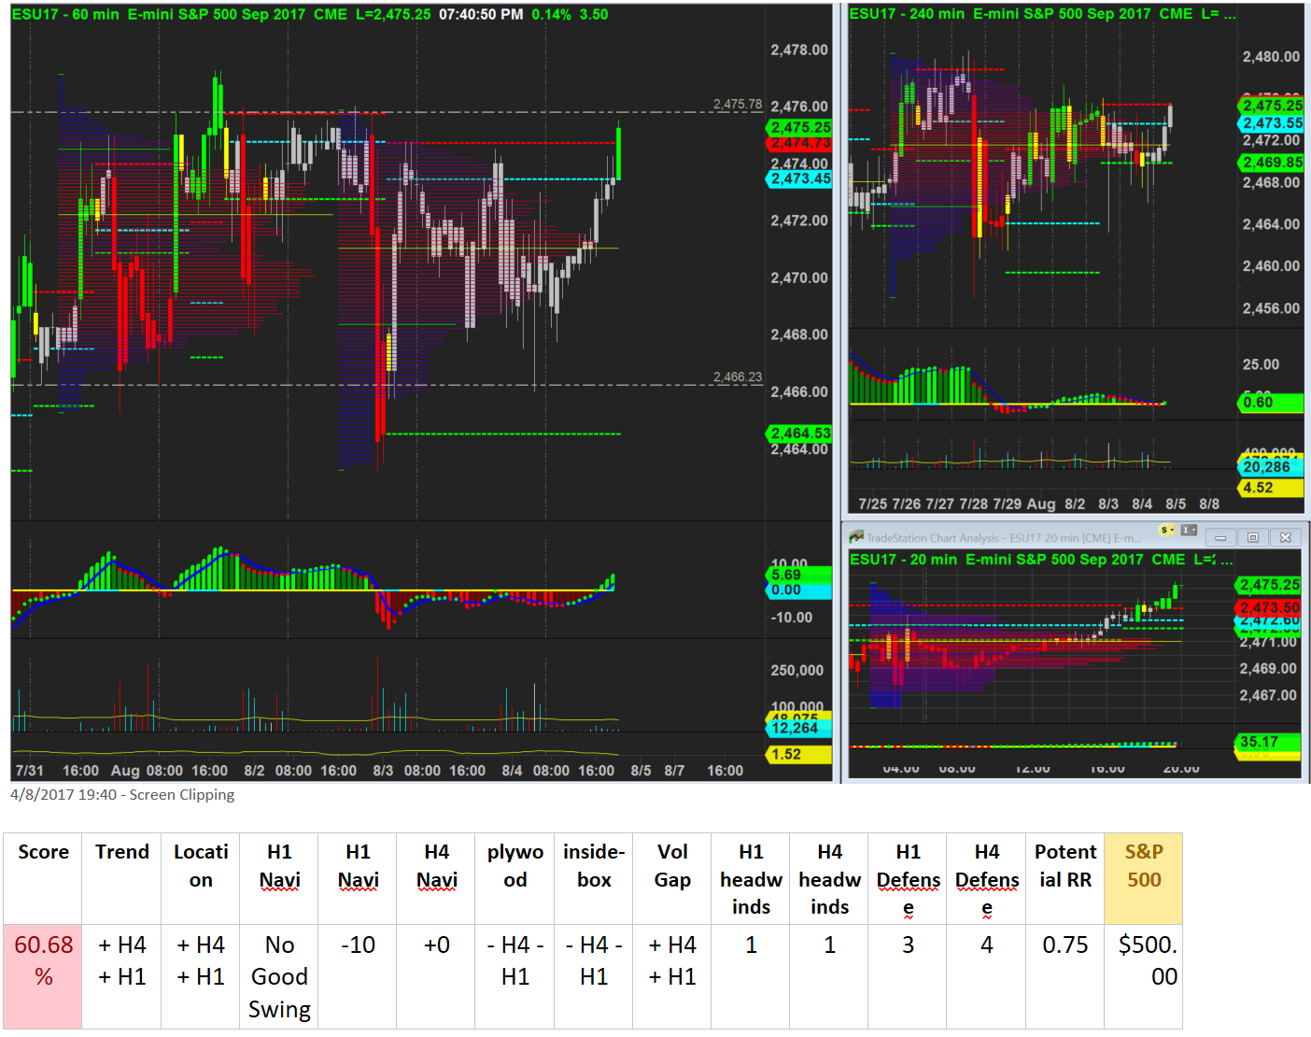Click the 7/31 date on the 60 min time axis
The width and height of the screenshot is (1311, 1037).
pos(30,771)
